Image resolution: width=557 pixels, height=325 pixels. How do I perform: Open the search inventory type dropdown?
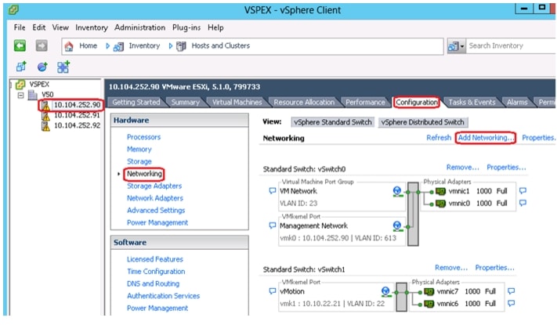[x=456, y=46]
